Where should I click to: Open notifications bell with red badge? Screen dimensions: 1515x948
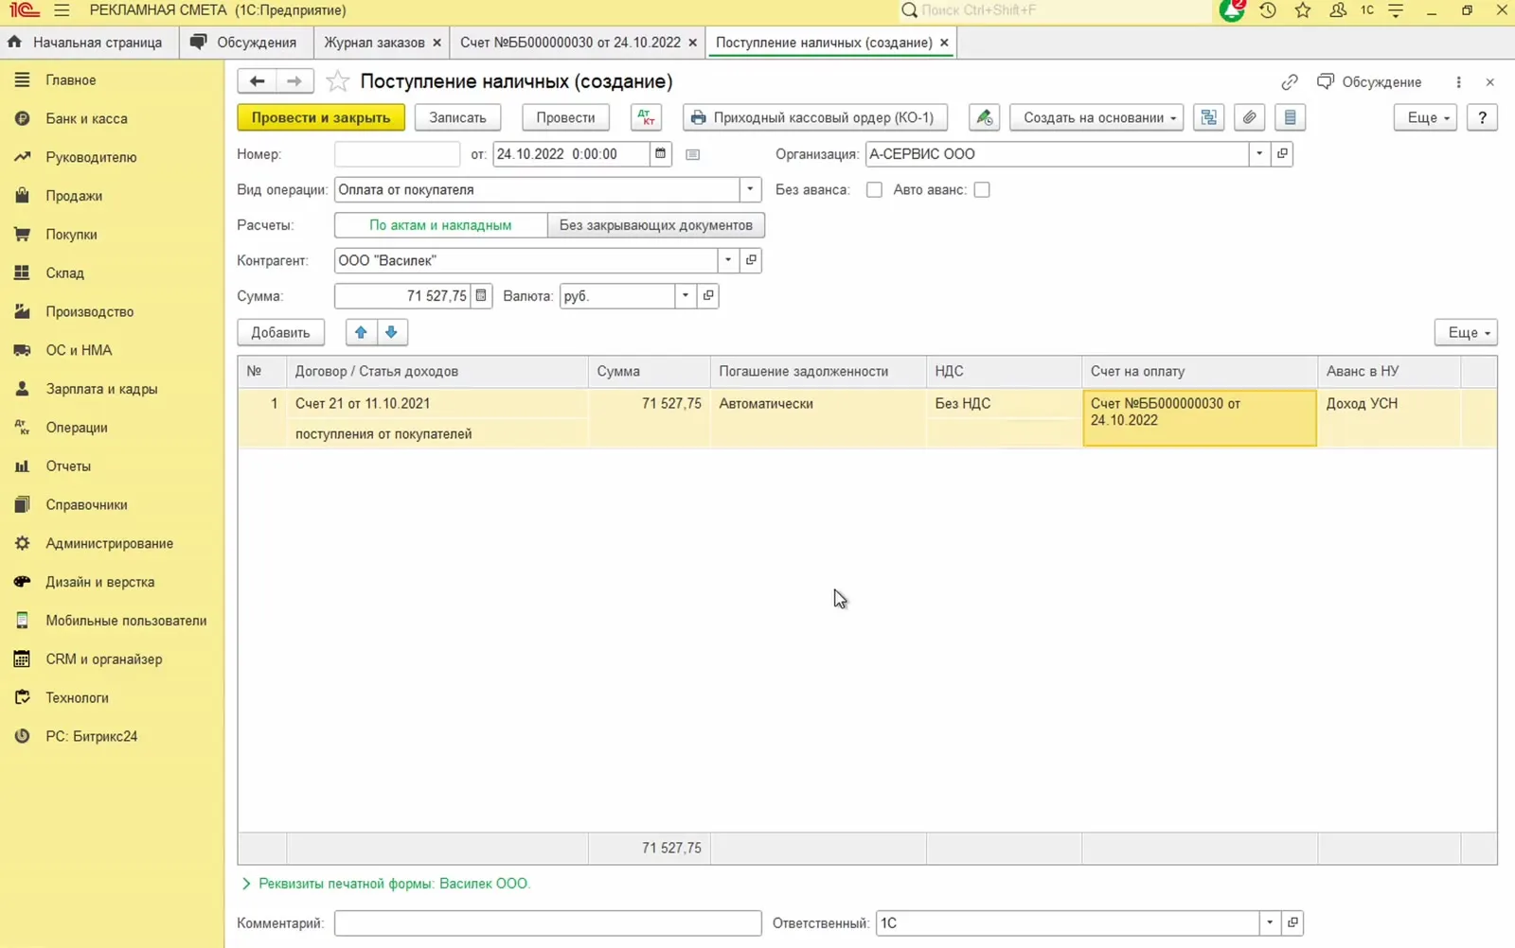tap(1232, 10)
